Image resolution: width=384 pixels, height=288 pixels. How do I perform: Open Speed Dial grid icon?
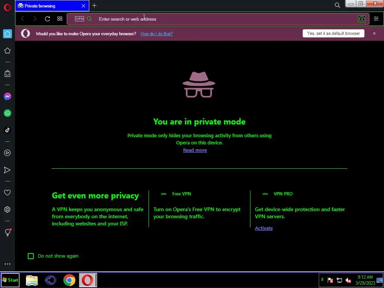60,19
